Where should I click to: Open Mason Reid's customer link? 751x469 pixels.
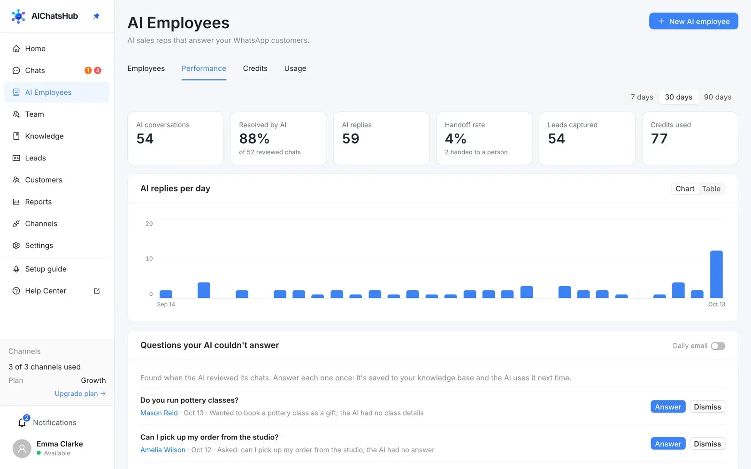click(159, 413)
